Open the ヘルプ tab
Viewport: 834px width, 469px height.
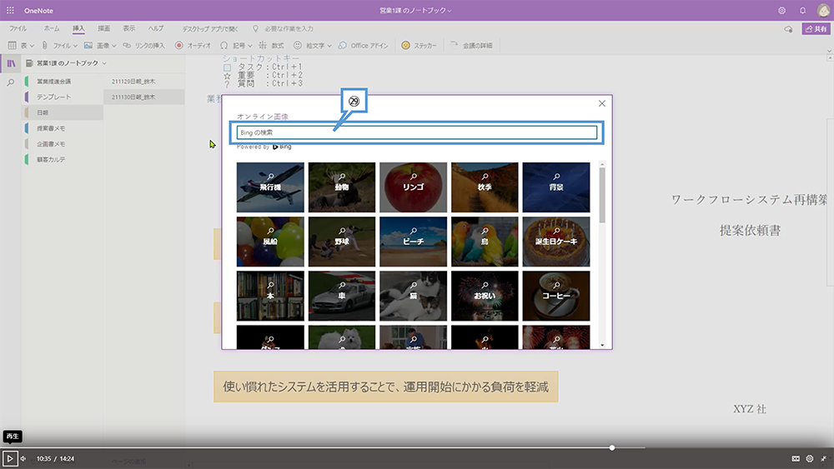click(x=156, y=28)
